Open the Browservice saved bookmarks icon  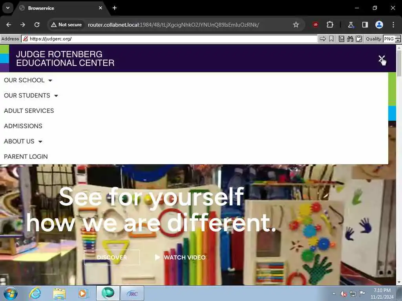pyautogui.click(x=342, y=39)
